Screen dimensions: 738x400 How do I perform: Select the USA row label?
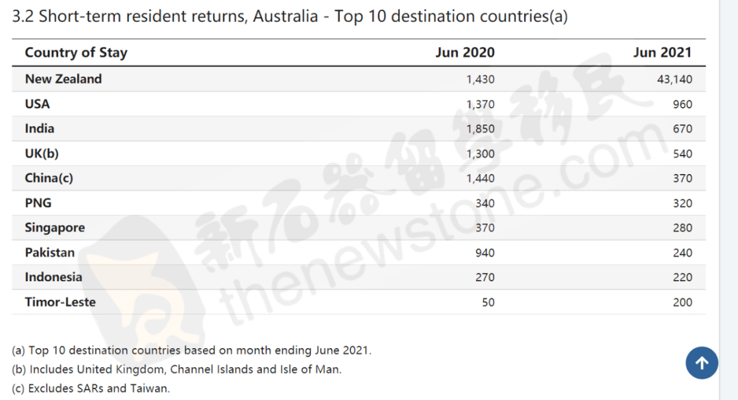coord(38,104)
